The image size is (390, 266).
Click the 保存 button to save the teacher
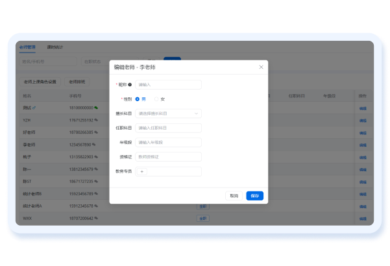[x=254, y=195]
